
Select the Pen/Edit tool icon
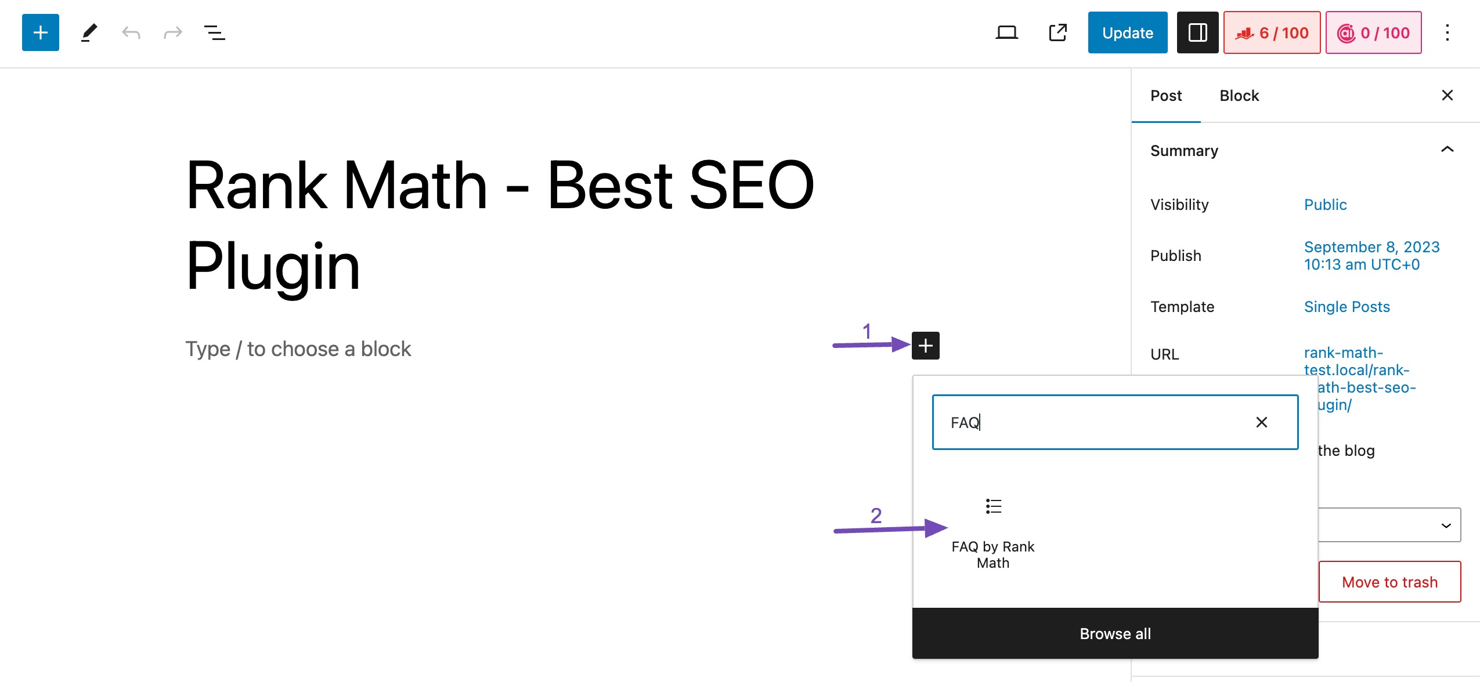[88, 32]
